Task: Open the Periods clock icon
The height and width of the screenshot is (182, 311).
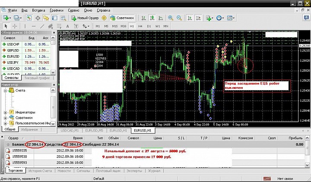Action: click(x=220, y=18)
